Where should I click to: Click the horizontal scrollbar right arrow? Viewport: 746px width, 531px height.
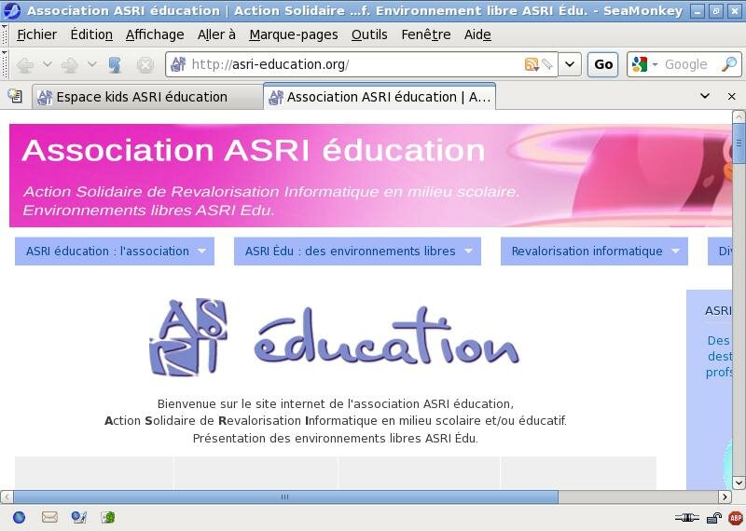coord(725,497)
